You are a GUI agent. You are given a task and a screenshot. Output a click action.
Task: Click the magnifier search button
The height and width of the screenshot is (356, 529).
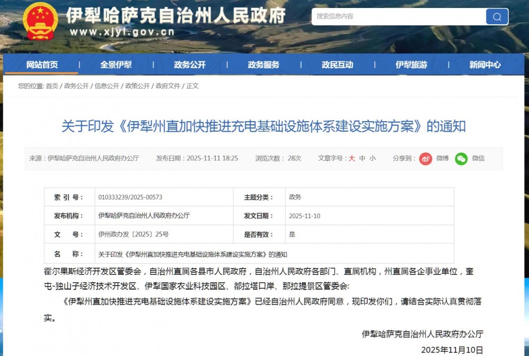(x=497, y=16)
